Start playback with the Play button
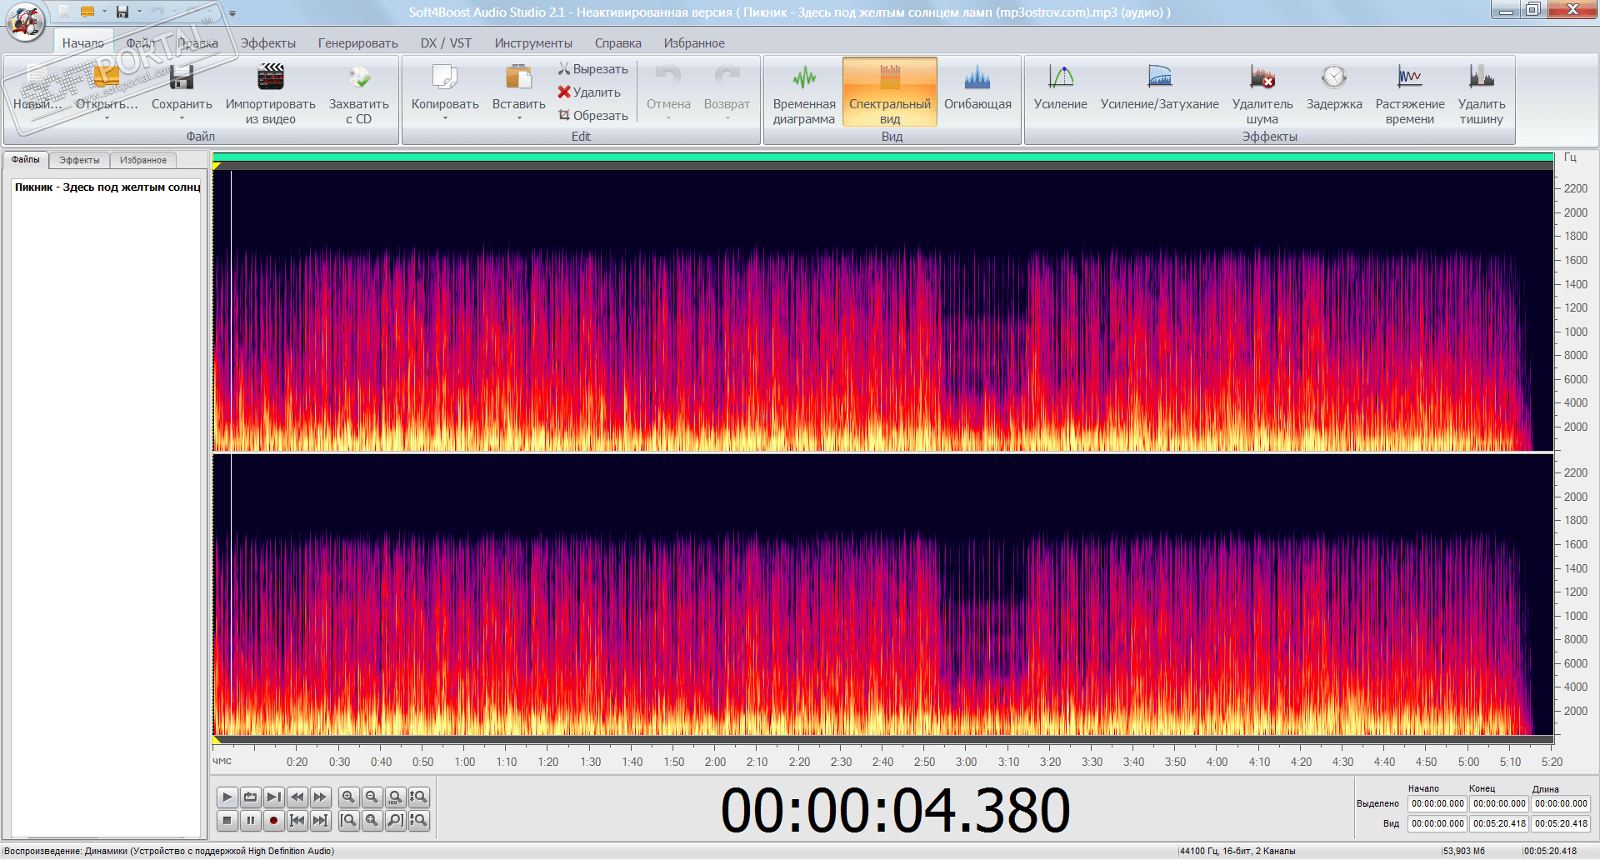 (x=227, y=797)
